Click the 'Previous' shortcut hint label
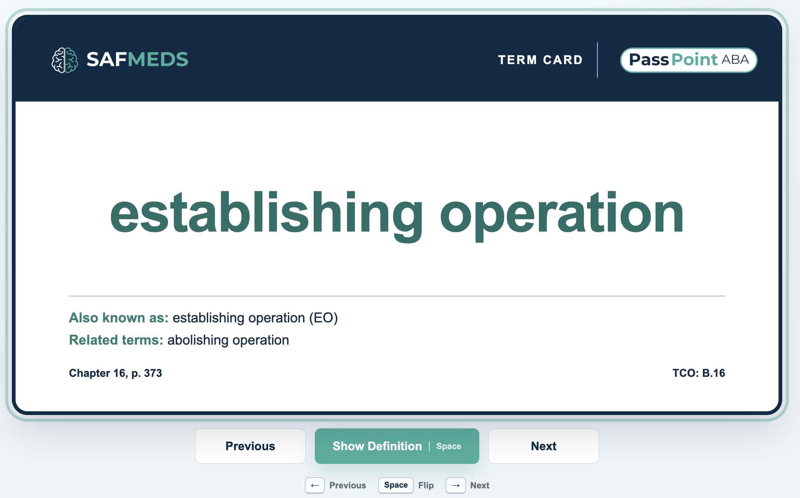This screenshot has width=800, height=498. pyautogui.click(x=347, y=485)
